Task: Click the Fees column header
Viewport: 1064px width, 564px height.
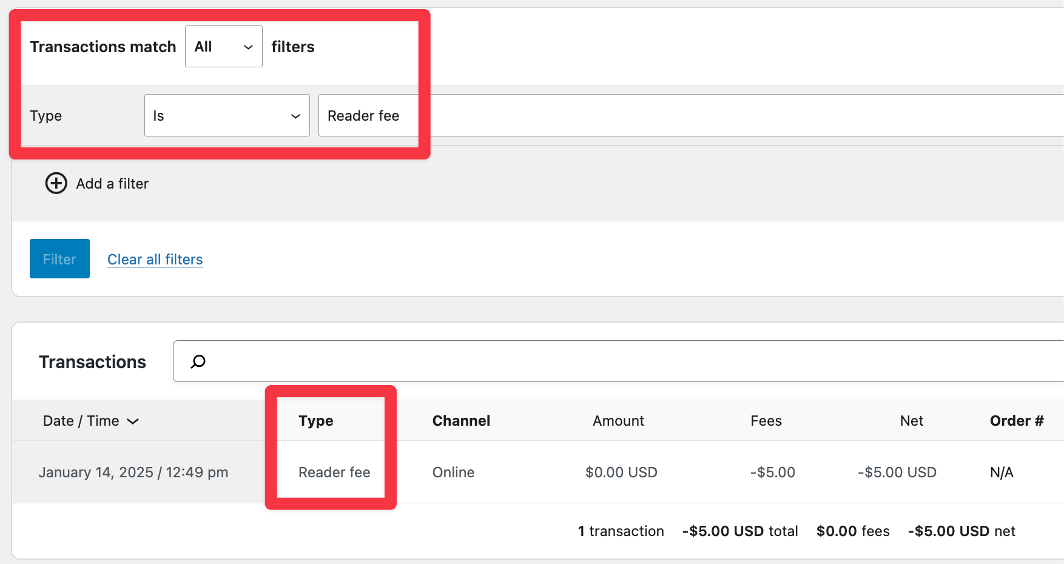Action: coord(766,420)
